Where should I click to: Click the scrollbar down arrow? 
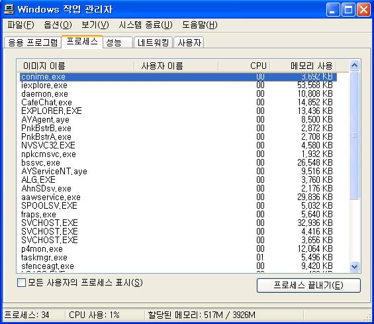coord(354,266)
